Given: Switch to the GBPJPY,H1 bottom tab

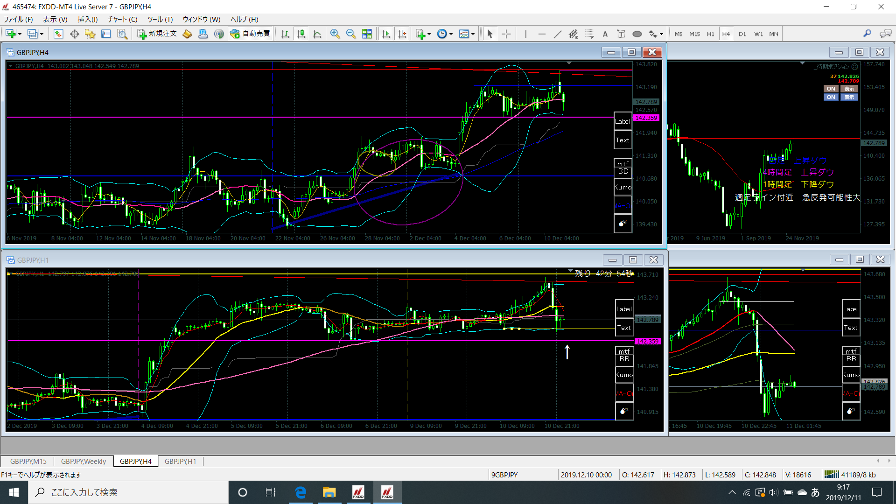Looking at the screenshot, I should [x=180, y=461].
